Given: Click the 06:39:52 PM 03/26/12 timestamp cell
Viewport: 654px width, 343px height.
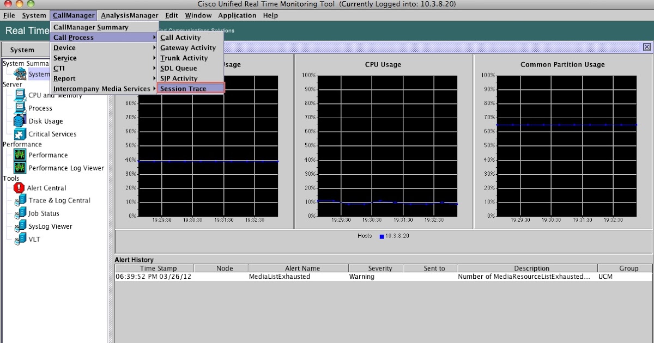Looking at the screenshot, I should point(154,277).
